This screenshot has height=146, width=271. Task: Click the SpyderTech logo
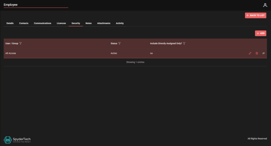tap(17, 140)
